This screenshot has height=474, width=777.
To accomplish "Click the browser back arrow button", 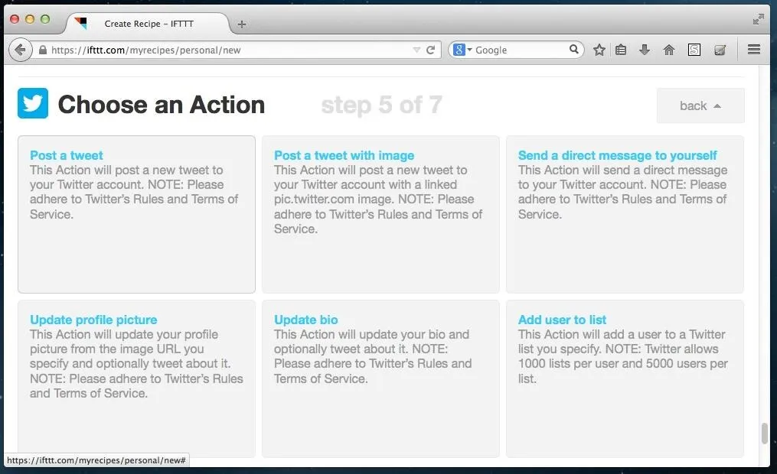I will click(21, 50).
